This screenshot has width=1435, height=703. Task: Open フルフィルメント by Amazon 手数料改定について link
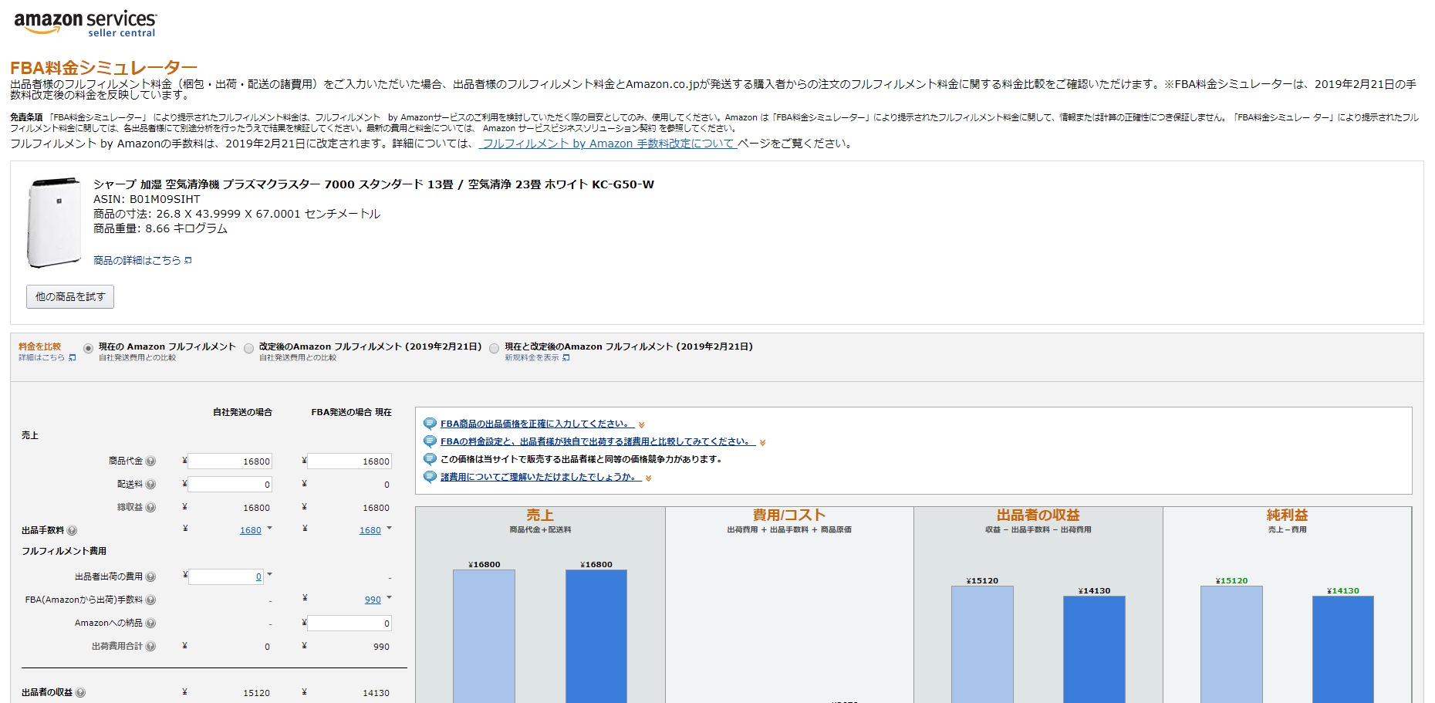[x=607, y=144]
